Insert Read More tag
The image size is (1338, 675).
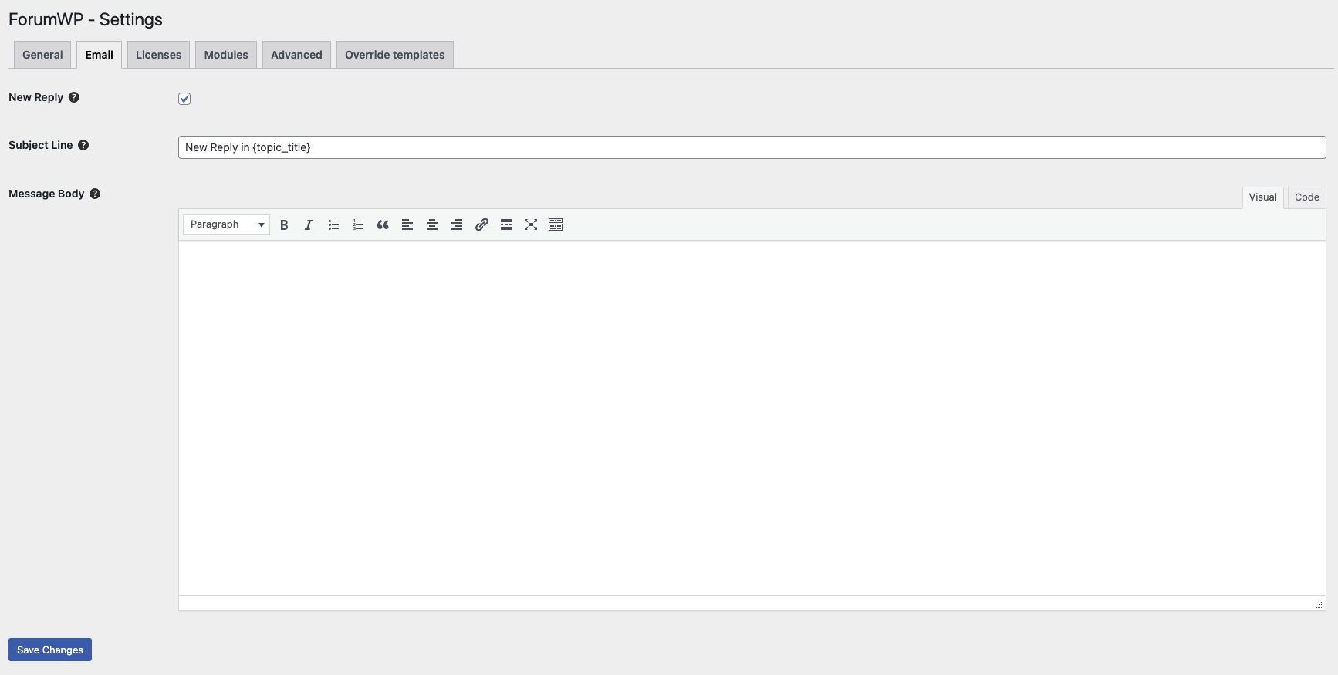coord(506,224)
